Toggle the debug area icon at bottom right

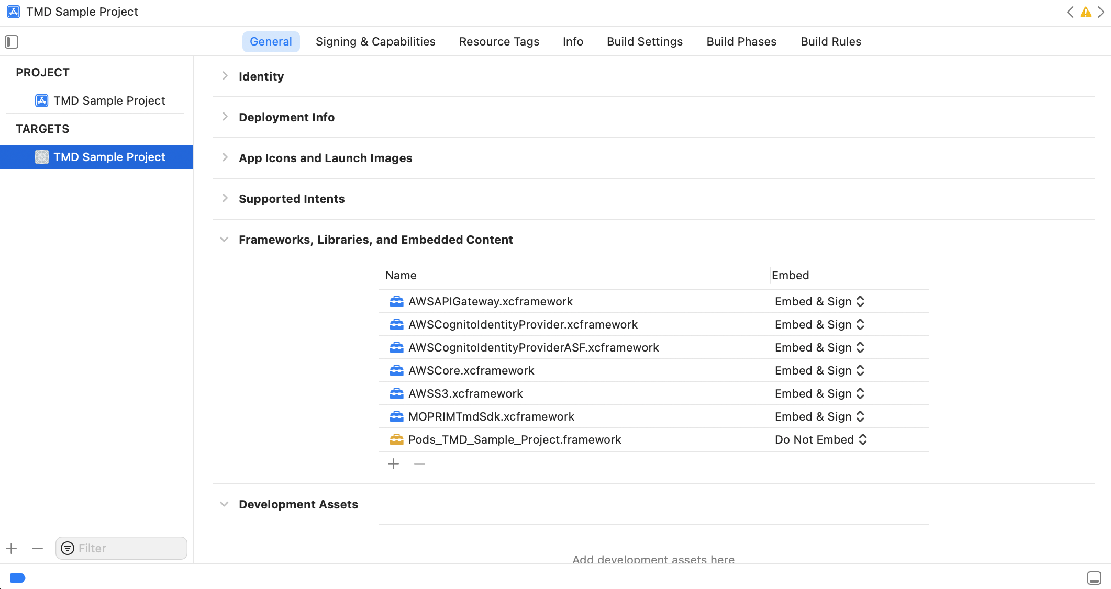point(1094,577)
